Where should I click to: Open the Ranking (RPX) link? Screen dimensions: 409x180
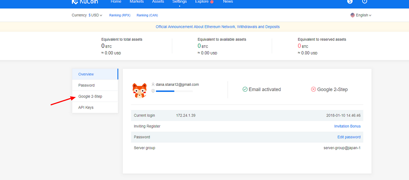(120, 15)
